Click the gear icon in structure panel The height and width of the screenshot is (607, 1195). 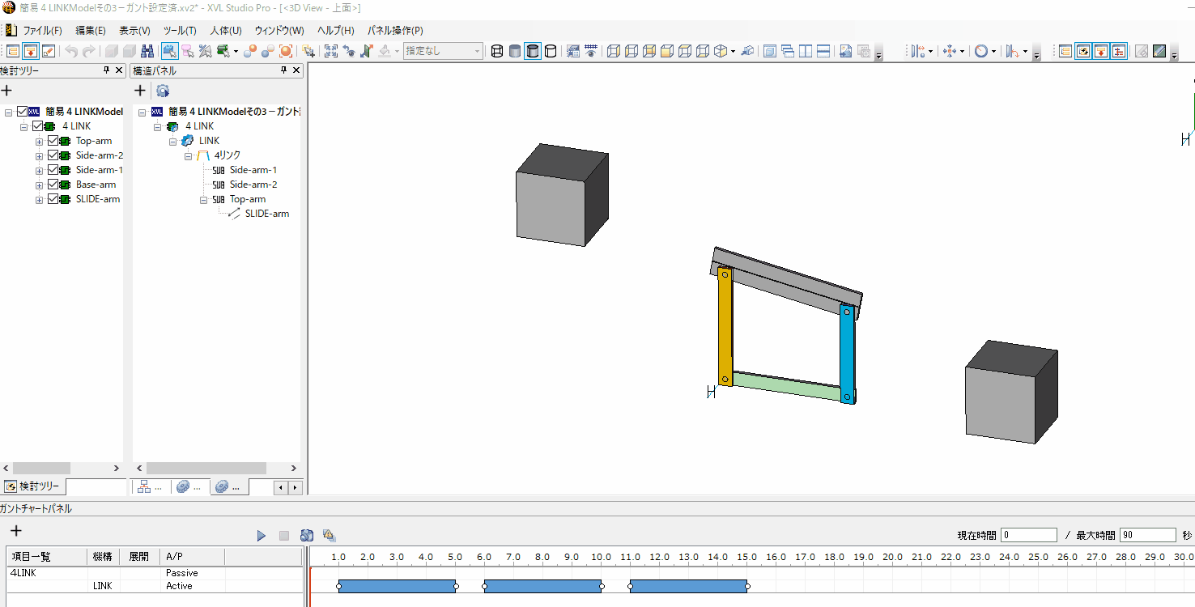(163, 91)
